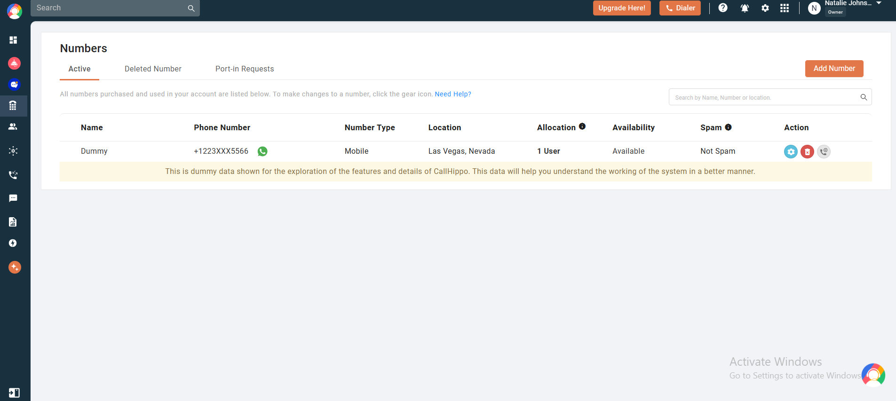Screen dimensions: 896x401
Task: Switch to the Port-in Requests tab
Action: click(245, 69)
